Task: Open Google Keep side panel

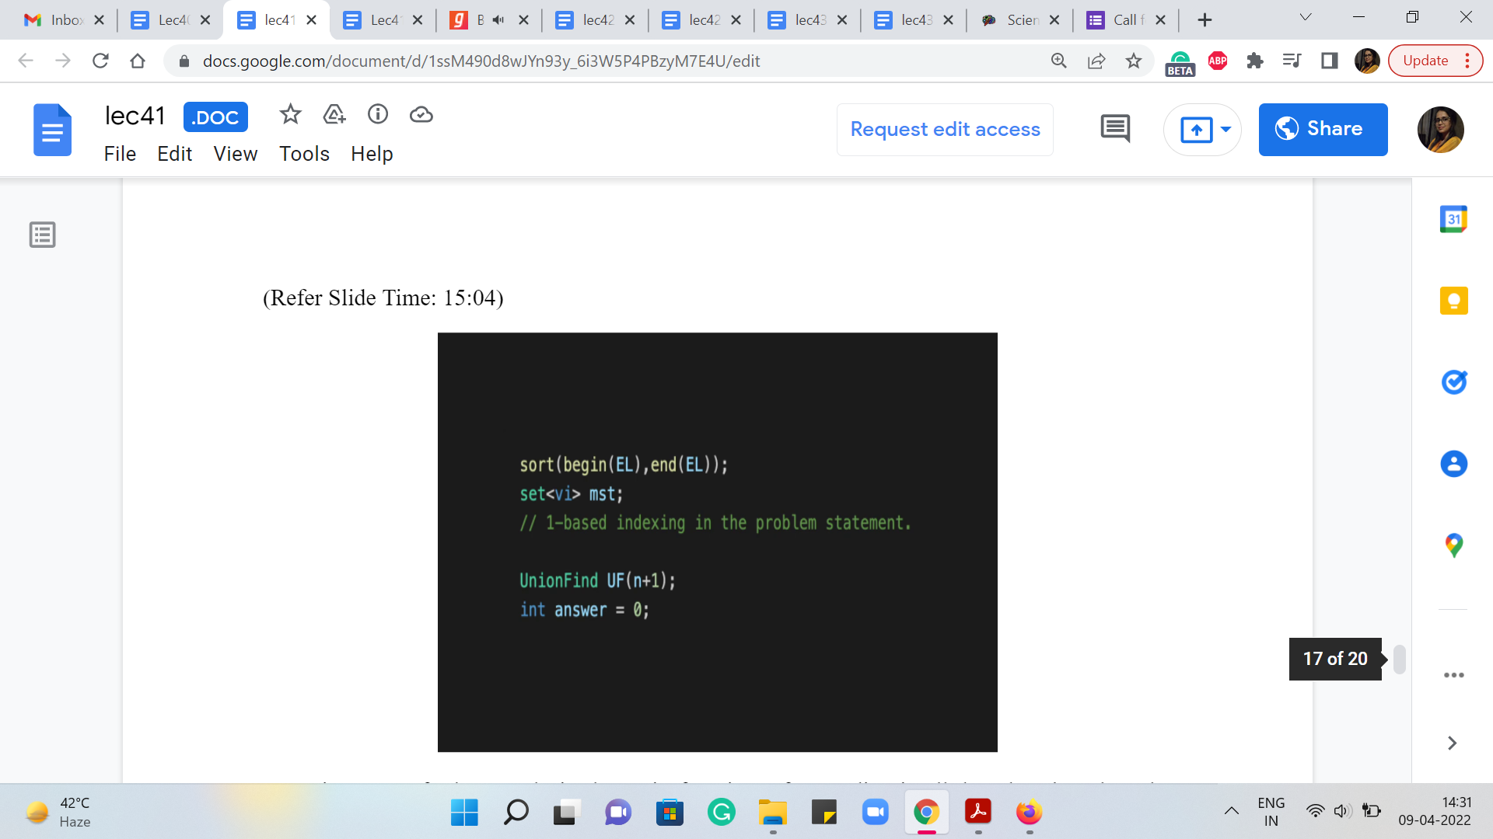Action: tap(1453, 301)
